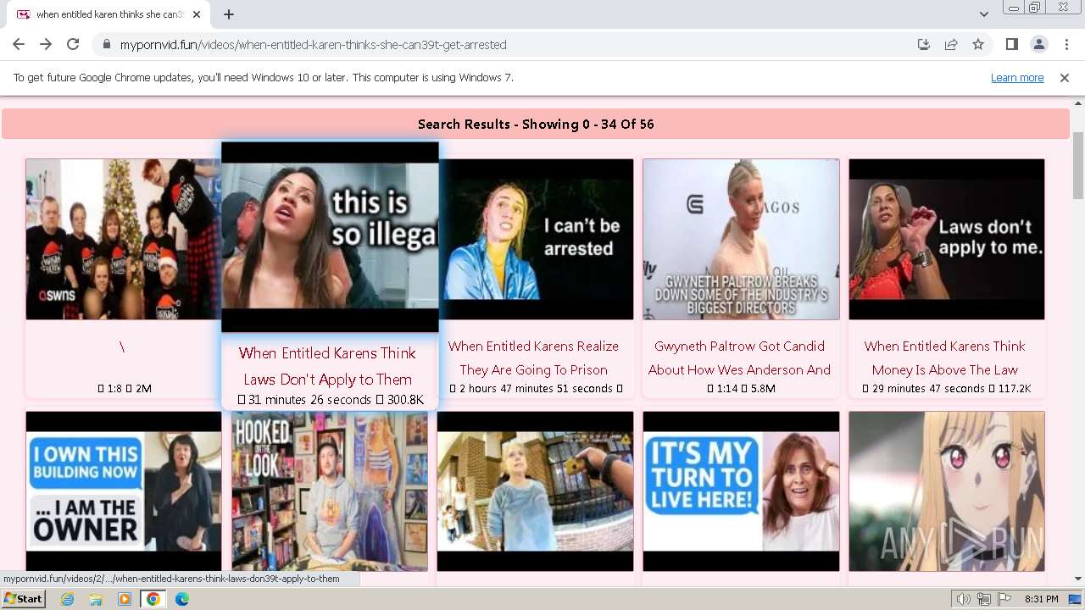Click the Action Center flag tray icon

(x=1003, y=599)
